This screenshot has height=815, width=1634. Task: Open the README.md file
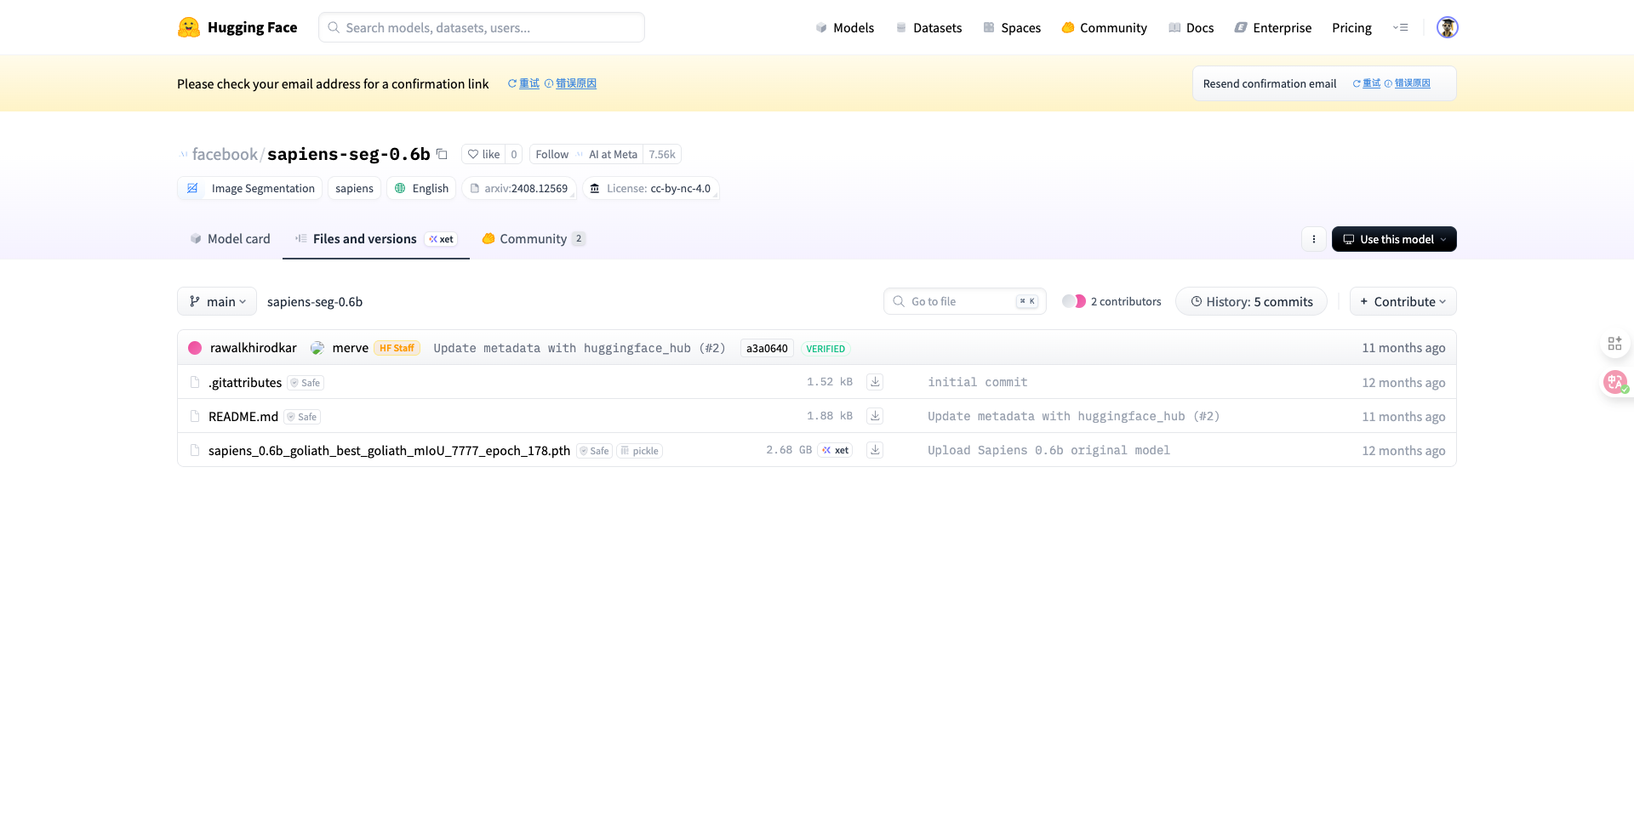click(x=243, y=416)
